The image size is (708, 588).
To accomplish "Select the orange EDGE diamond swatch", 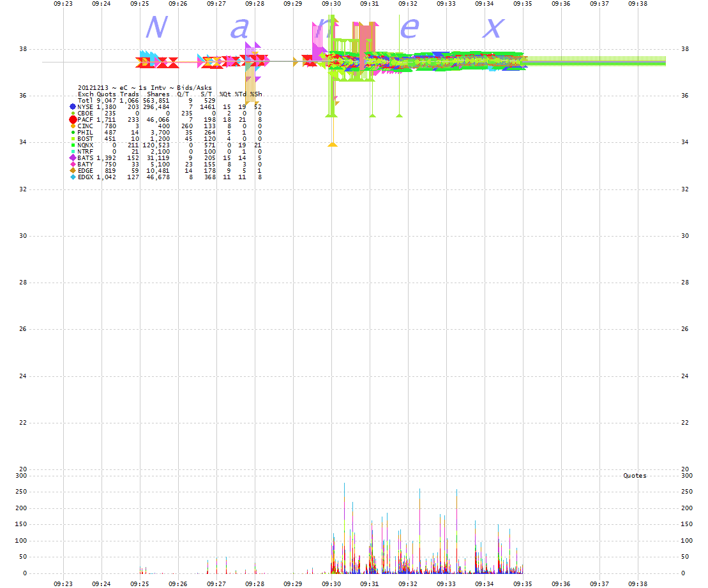I will click(73, 170).
